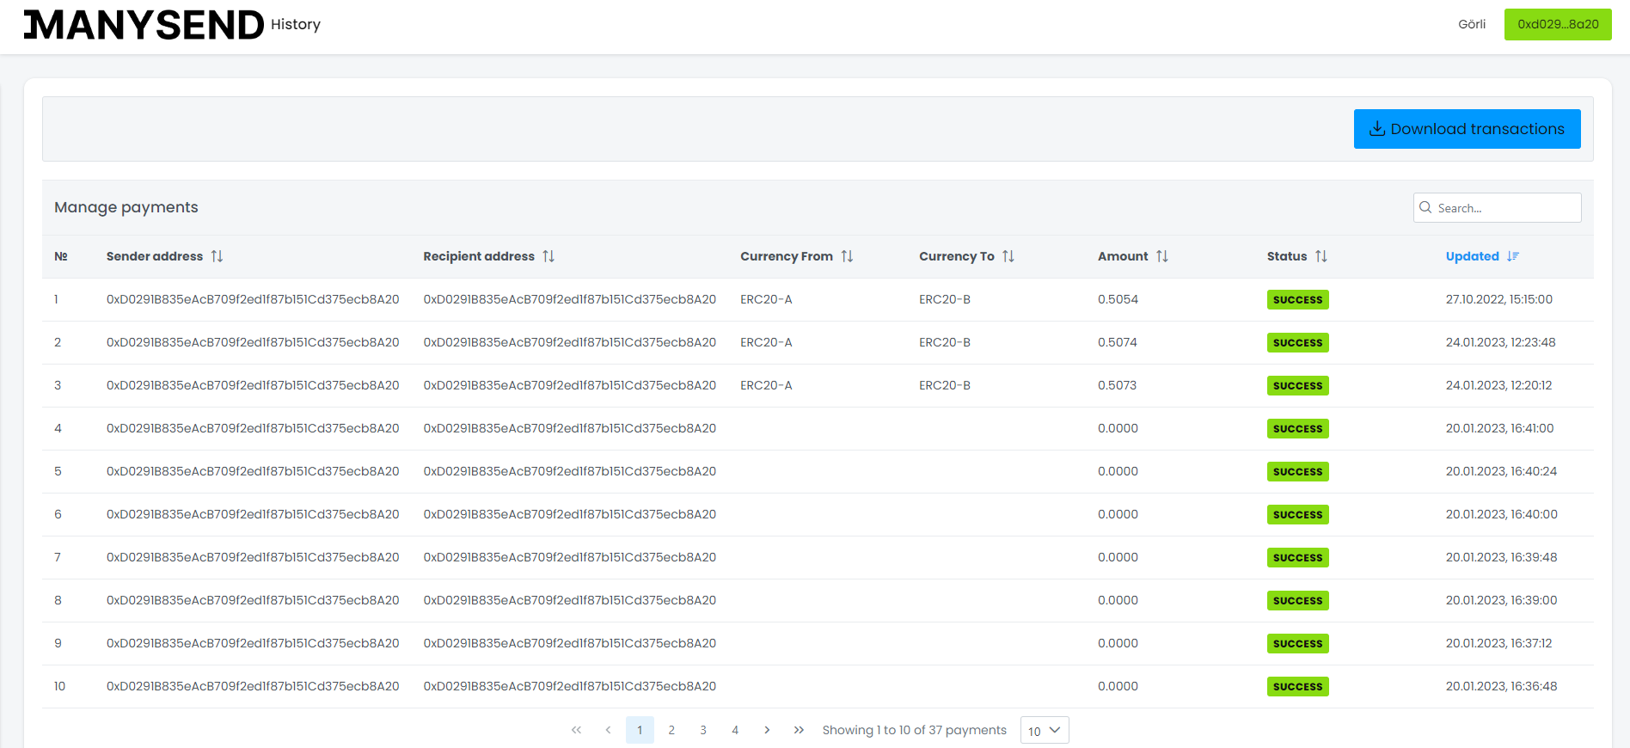This screenshot has width=1630, height=748.
Task: Click ERC20-A in row 3
Action: tap(766, 385)
